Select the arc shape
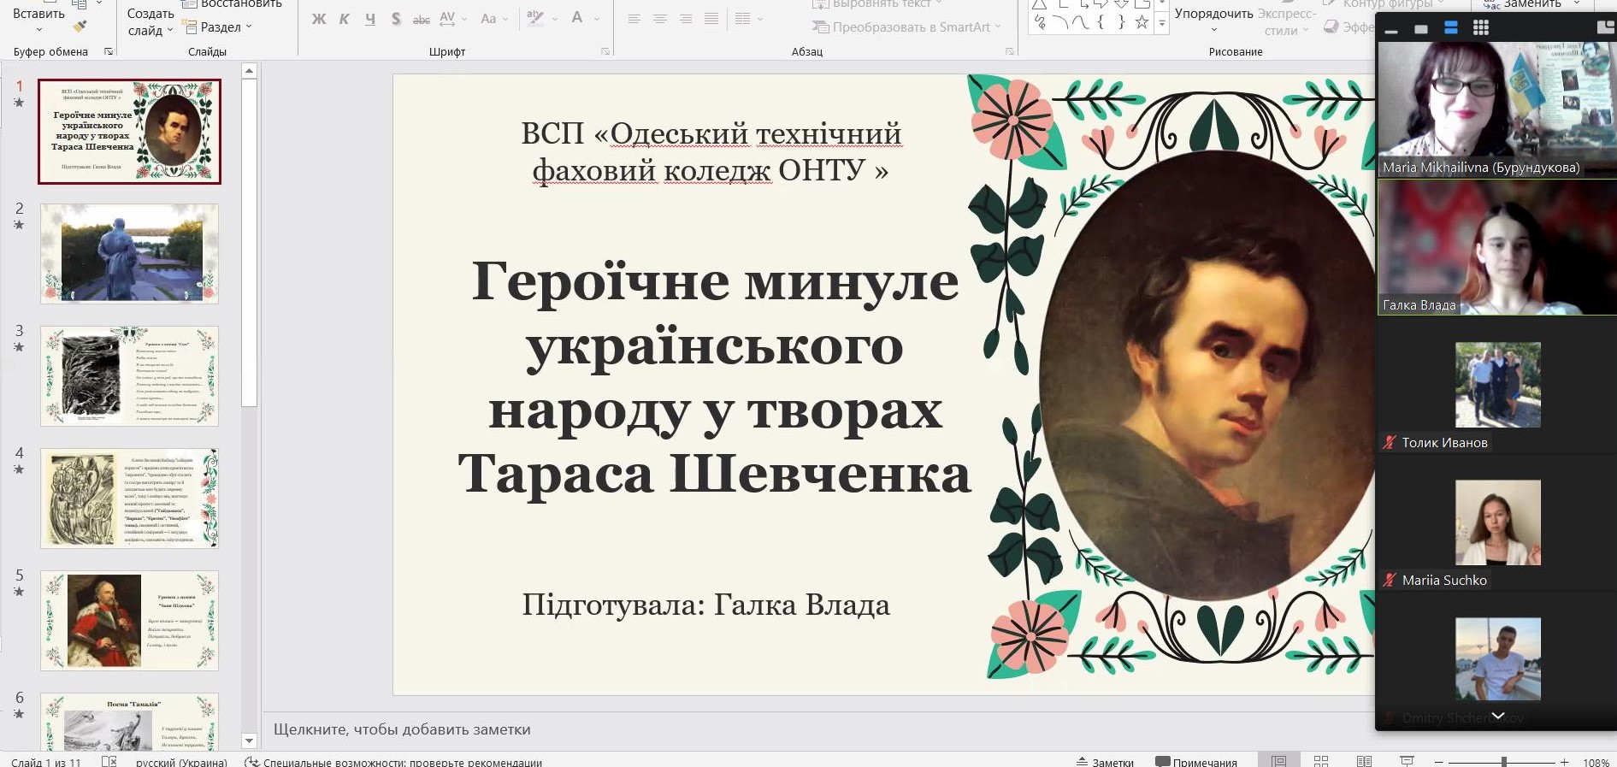This screenshot has height=767, width=1617. [1060, 23]
